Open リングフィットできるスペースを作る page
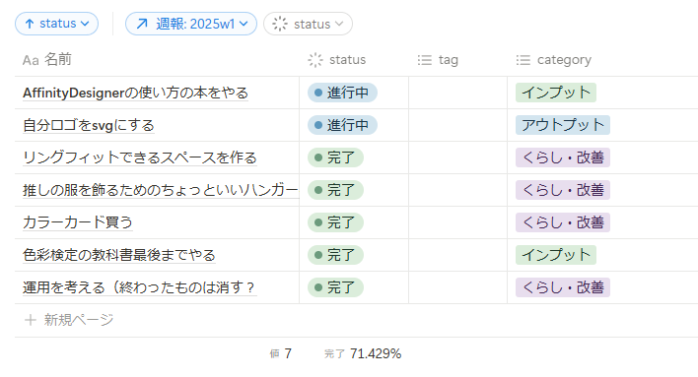The image size is (698, 377). point(140,157)
